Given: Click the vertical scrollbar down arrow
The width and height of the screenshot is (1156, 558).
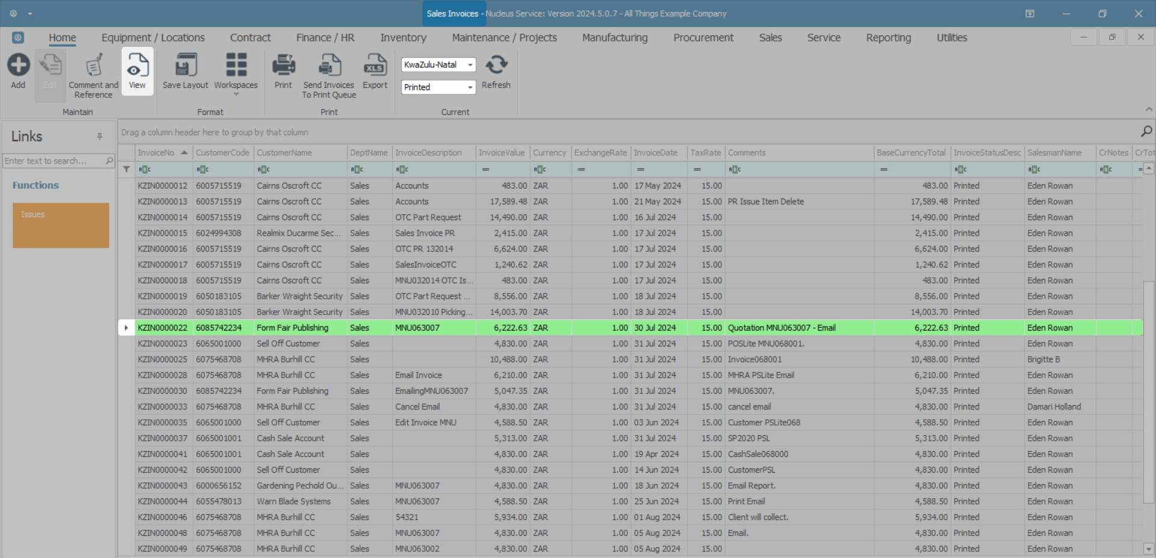Looking at the screenshot, I should [x=1149, y=548].
